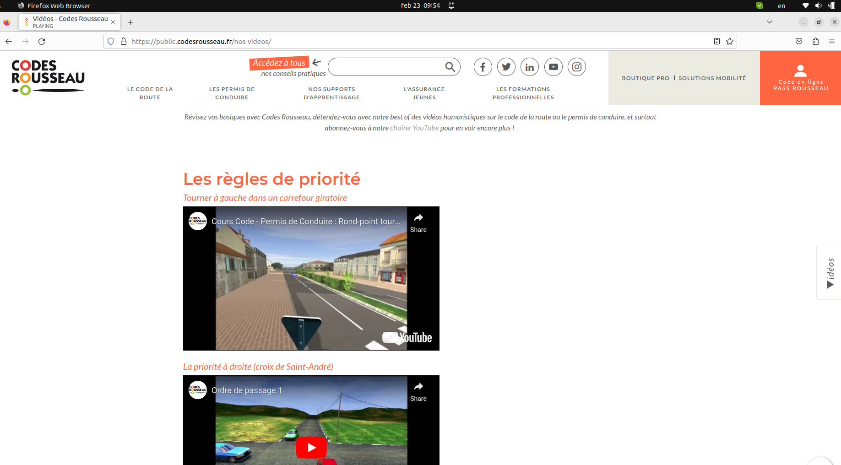Open the YouTube channel icon
Image resolution: width=841 pixels, height=465 pixels.
(x=553, y=67)
